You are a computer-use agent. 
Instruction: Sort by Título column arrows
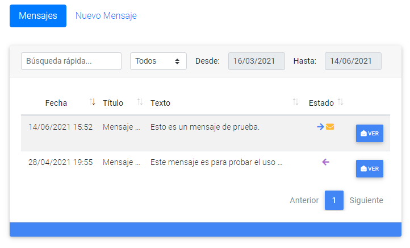tap(140, 102)
